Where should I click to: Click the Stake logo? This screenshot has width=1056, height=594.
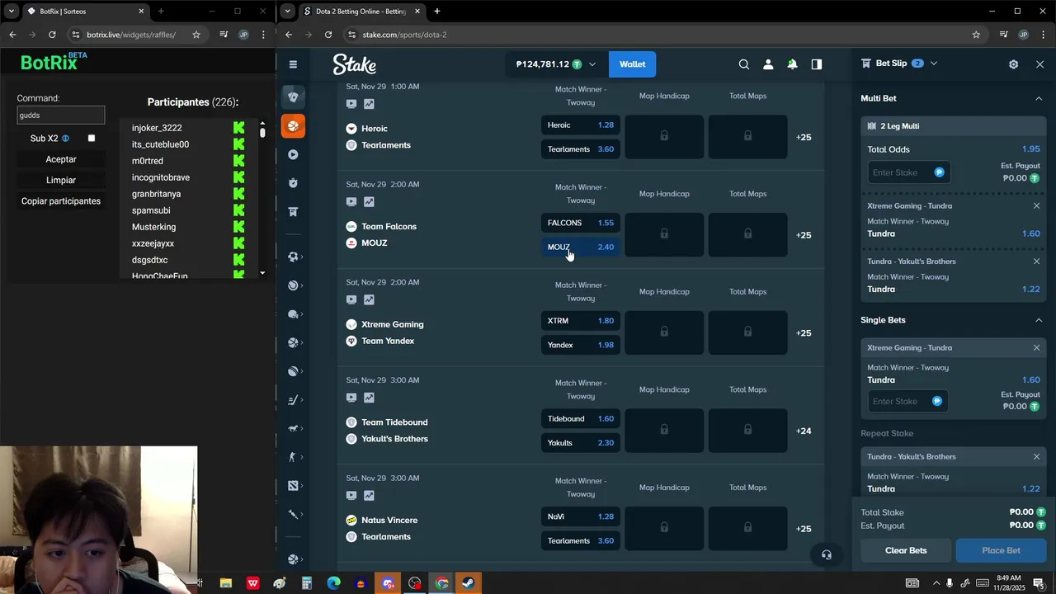[355, 64]
